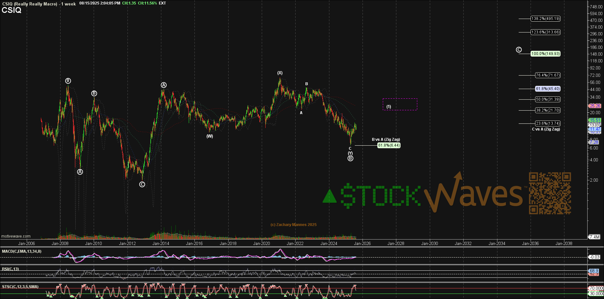Open the motivewave.com link
This screenshot has height=299, width=604.
click(16, 236)
